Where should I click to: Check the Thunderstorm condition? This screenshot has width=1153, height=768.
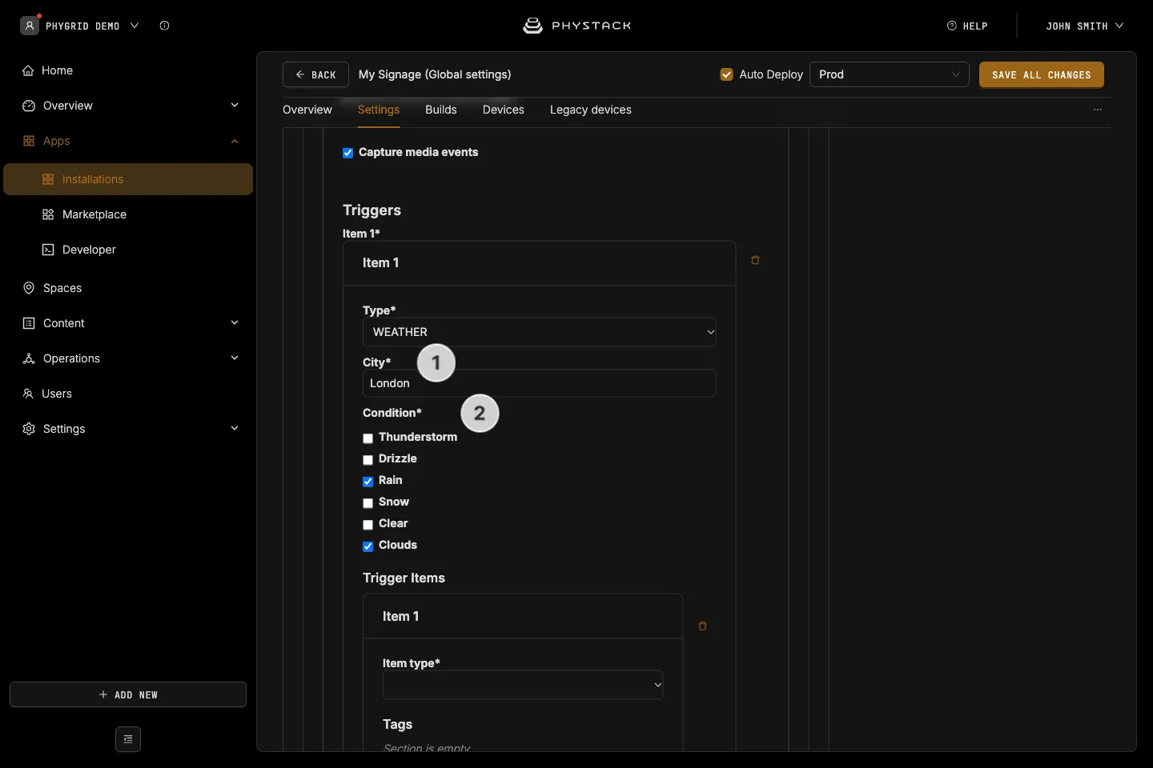tap(368, 438)
